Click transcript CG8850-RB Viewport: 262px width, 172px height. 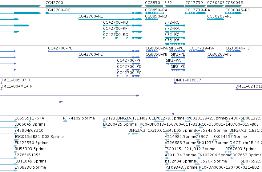(156, 16)
